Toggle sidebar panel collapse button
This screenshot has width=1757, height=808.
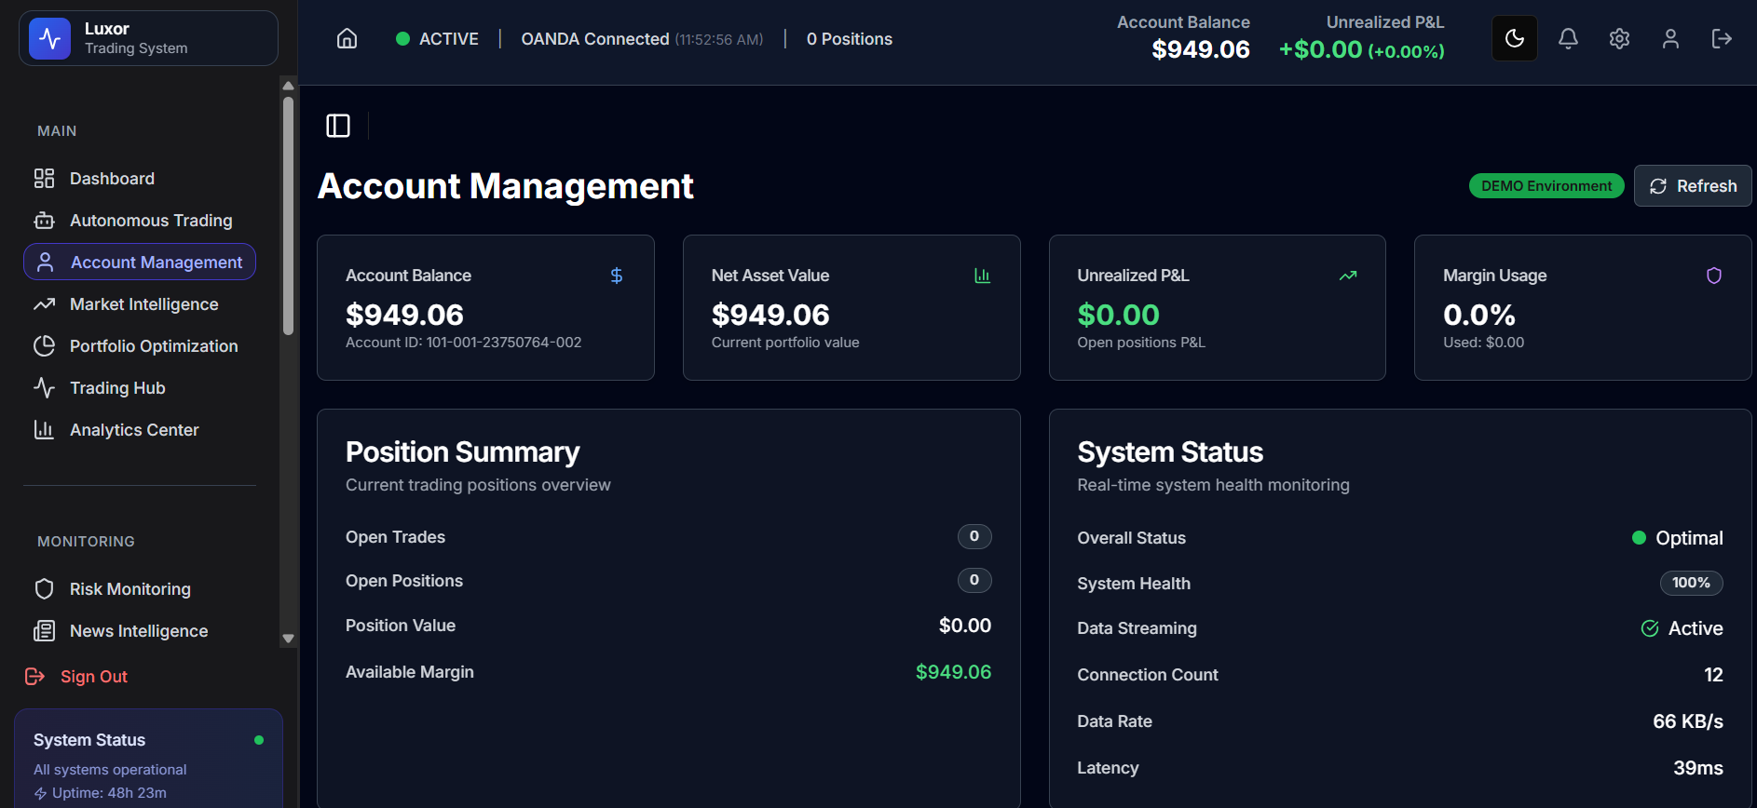[338, 126]
